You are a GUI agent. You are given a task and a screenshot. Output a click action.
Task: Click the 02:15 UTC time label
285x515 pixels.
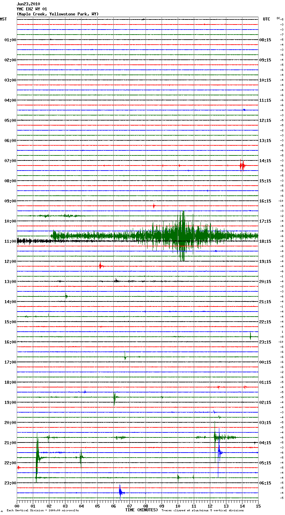pos(265,403)
